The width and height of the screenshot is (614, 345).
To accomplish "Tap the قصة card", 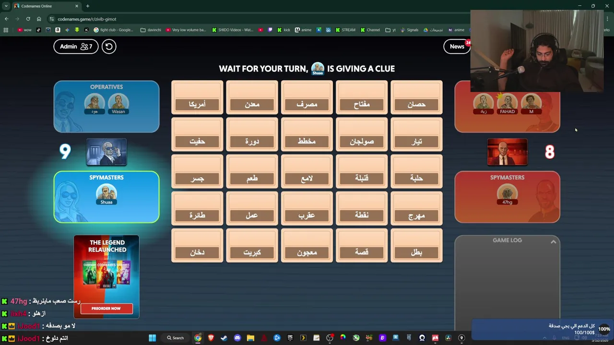I will pyautogui.click(x=362, y=245).
